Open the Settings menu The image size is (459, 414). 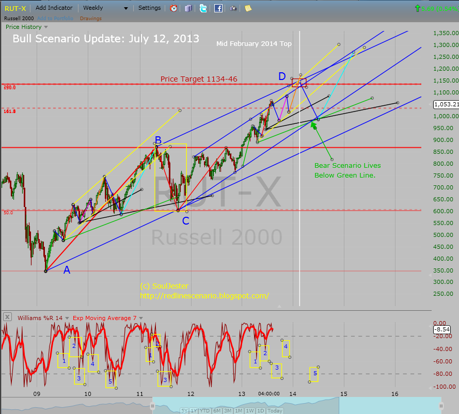149,8
